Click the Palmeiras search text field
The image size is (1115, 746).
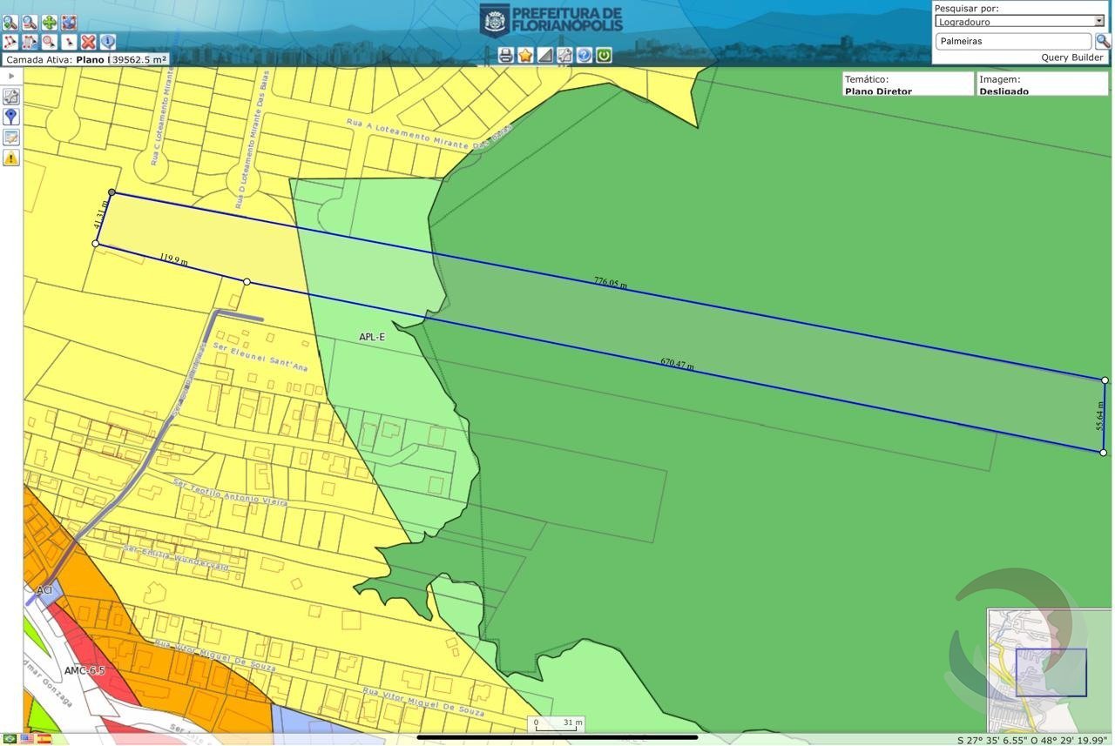coord(1012,41)
